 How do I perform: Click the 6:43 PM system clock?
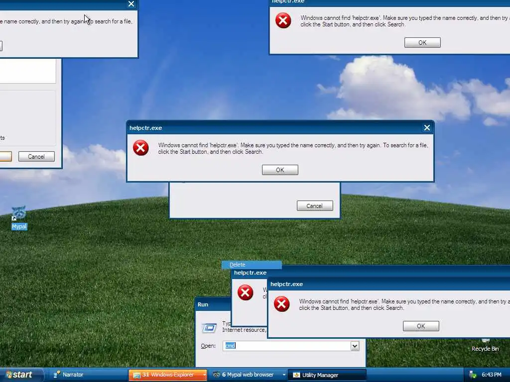tap(492, 375)
